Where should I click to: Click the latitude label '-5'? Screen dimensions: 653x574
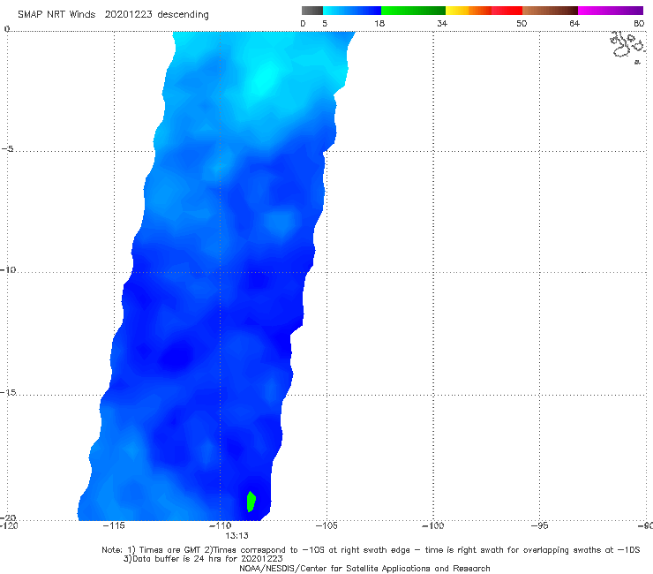tap(7, 149)
